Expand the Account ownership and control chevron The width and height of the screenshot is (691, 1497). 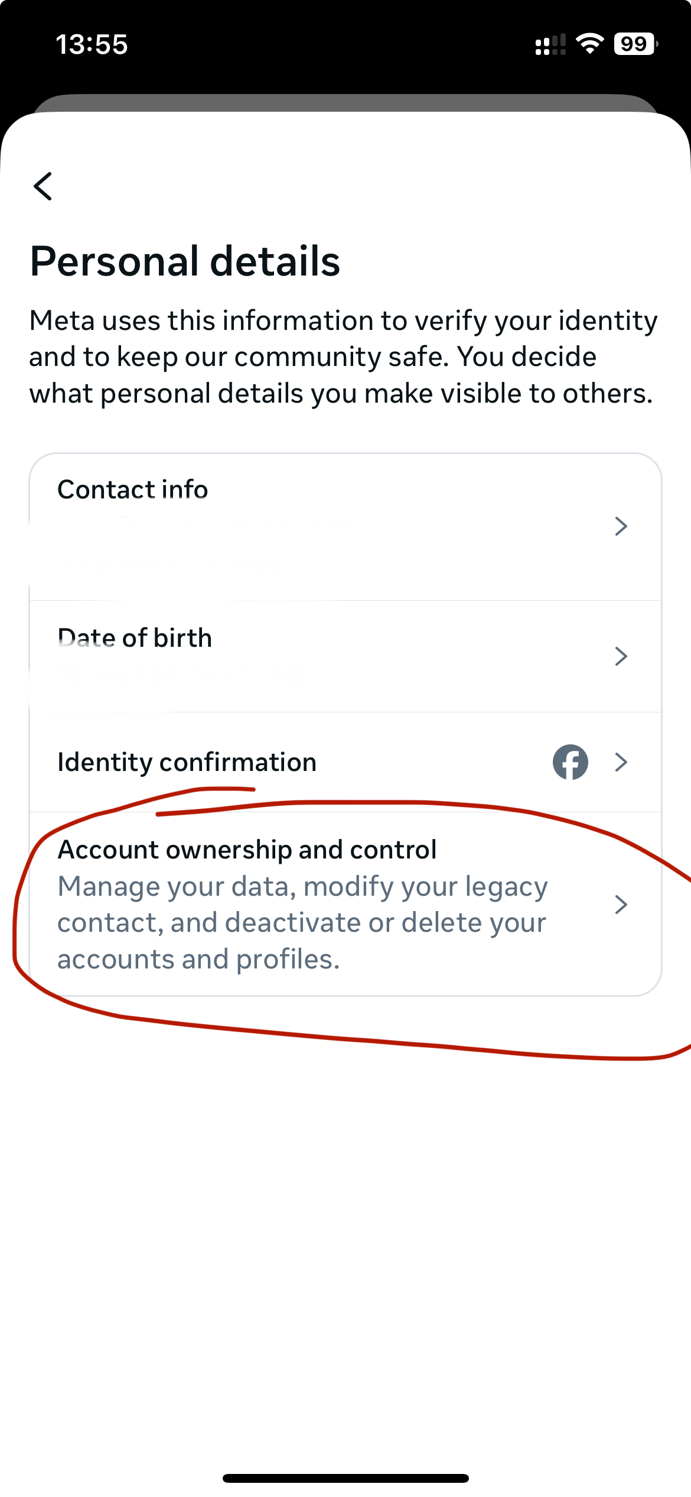(x=621, y=904)
